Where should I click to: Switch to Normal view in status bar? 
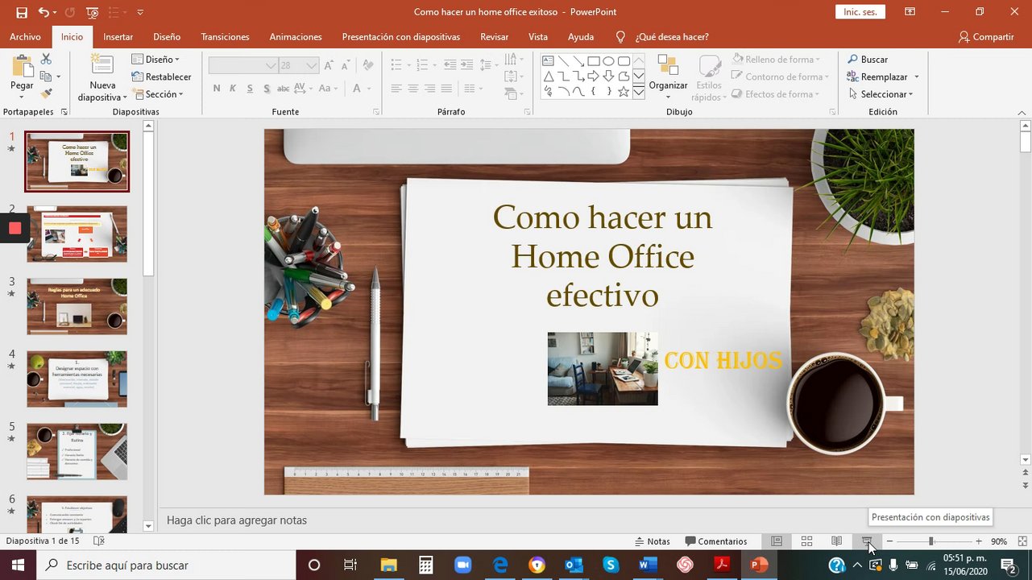777,541
